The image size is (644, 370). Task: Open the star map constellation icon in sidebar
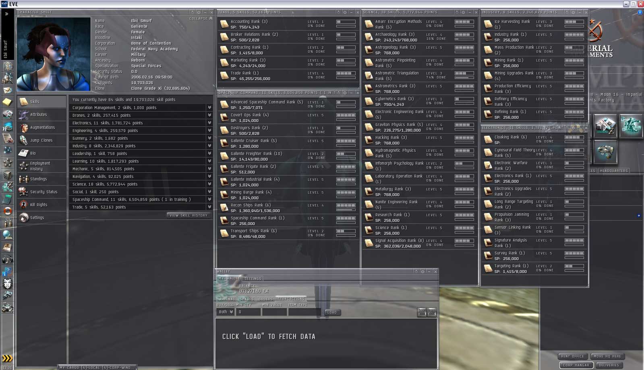click(8, 151)
